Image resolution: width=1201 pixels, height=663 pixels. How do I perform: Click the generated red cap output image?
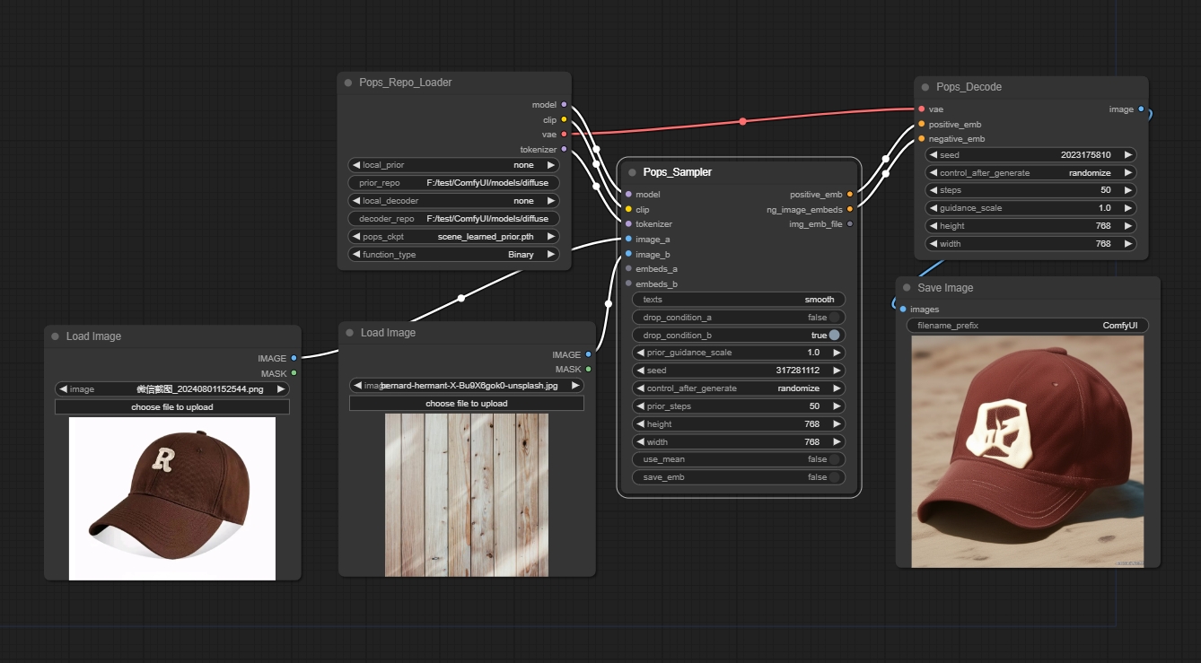click(1028, 451)
